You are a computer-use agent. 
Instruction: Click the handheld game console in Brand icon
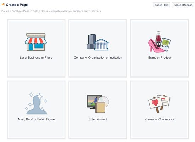tap(166, 44)
